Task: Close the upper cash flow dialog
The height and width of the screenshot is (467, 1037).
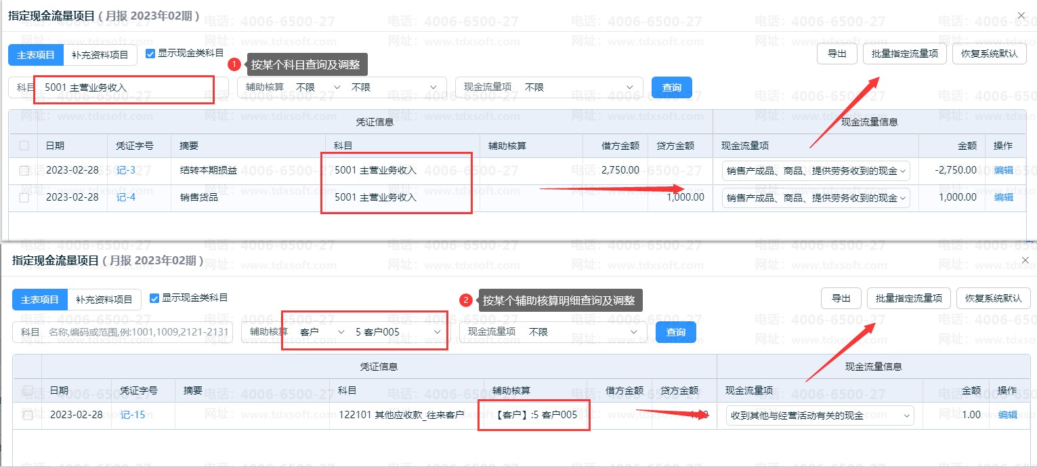Action: click(1021, 16)
